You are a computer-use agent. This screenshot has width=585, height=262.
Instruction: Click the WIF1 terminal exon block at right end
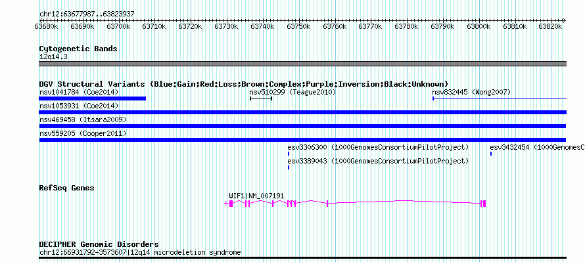(484, 203)
